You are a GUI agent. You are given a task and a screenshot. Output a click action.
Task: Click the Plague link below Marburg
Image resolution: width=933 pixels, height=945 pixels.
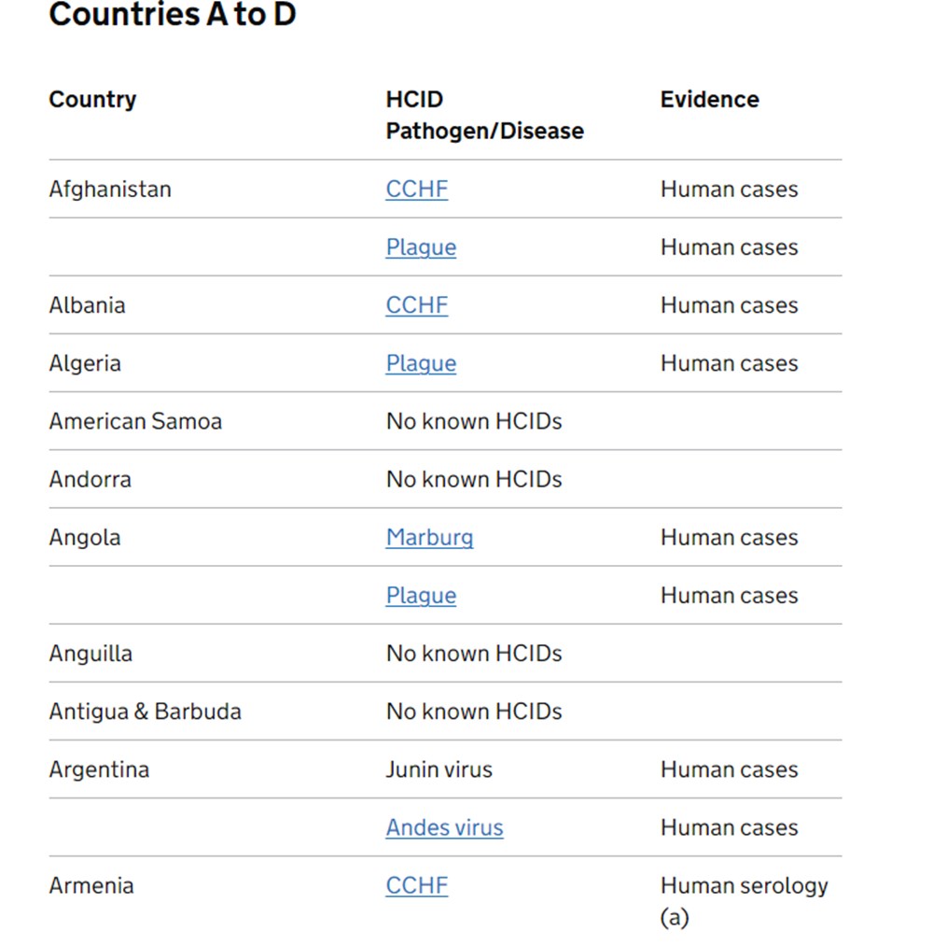pyautogui.click(x=421, y=596)
